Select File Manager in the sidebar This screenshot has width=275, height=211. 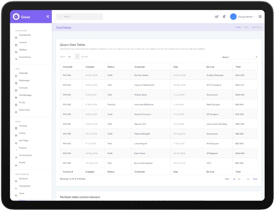point(25,95)
